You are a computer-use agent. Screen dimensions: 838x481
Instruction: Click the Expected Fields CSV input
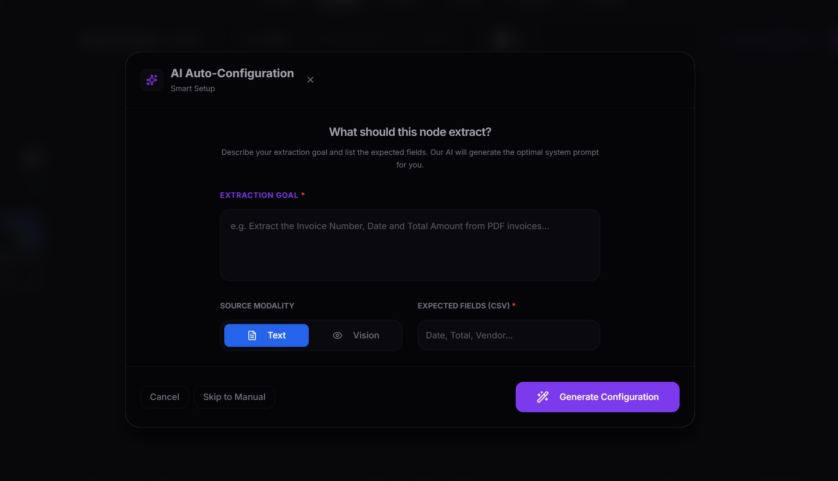coord(509,335)
